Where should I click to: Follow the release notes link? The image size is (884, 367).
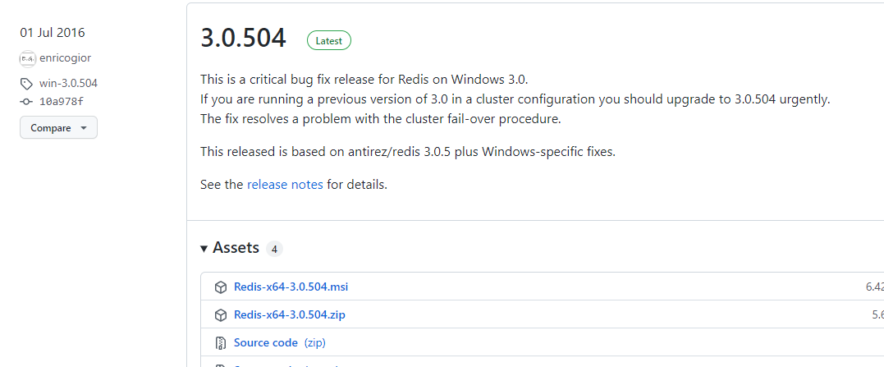coord(285,185)
